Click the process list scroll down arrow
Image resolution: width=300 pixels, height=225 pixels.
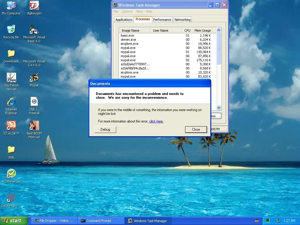pyautogui.click(x=219, y=108)
